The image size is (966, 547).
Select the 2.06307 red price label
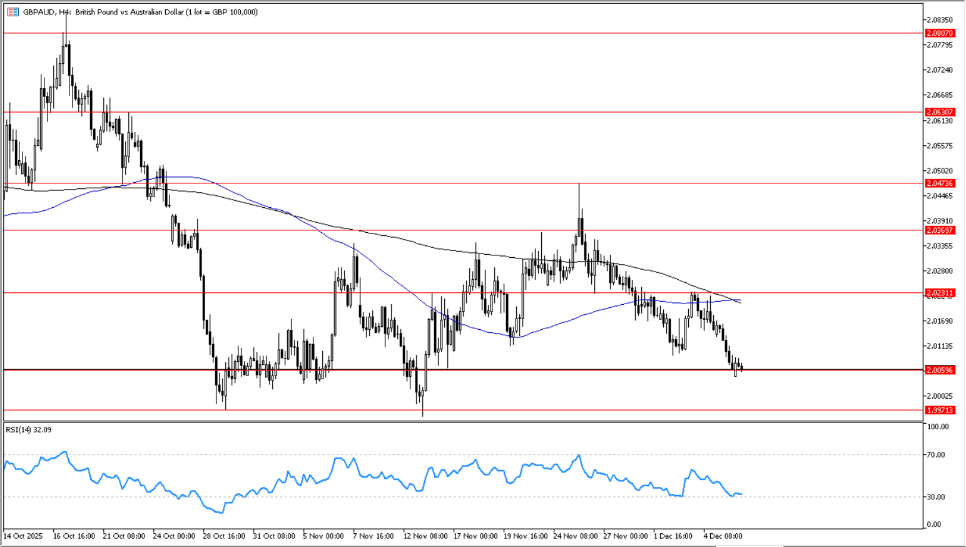(940, 112)
